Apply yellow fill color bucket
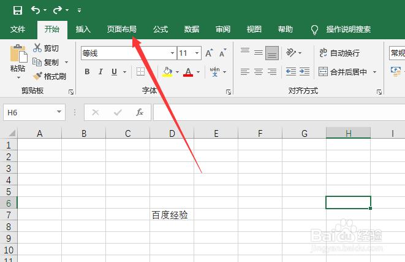This screenshot has height=262, width=405. pos(167,72)
